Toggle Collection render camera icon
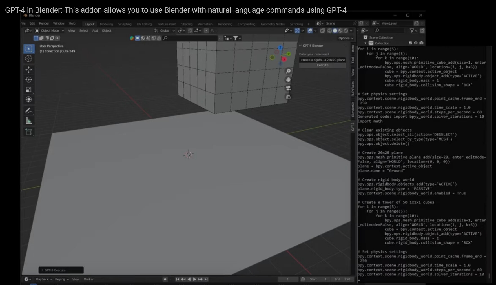 (421, 43)
